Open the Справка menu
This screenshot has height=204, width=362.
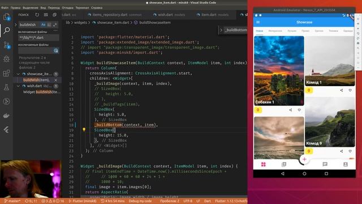97,7
